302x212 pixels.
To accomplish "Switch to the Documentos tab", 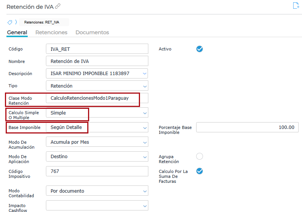I will point(92,33).
